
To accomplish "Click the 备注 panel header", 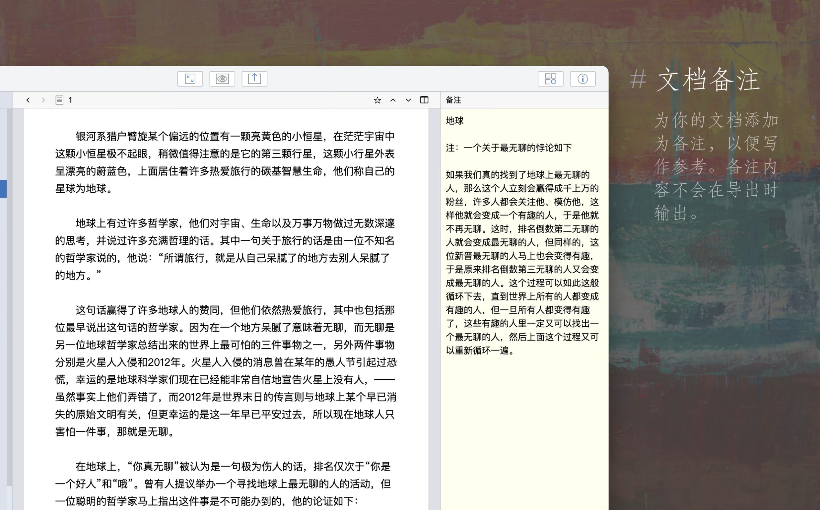I will click(453, 100).
